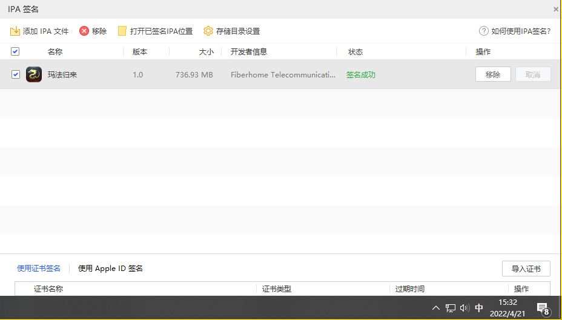The image size is (562, 320).
Task: Switch the Chinese input method indicator
Action: pyautogui.click(x=479, y=308)
